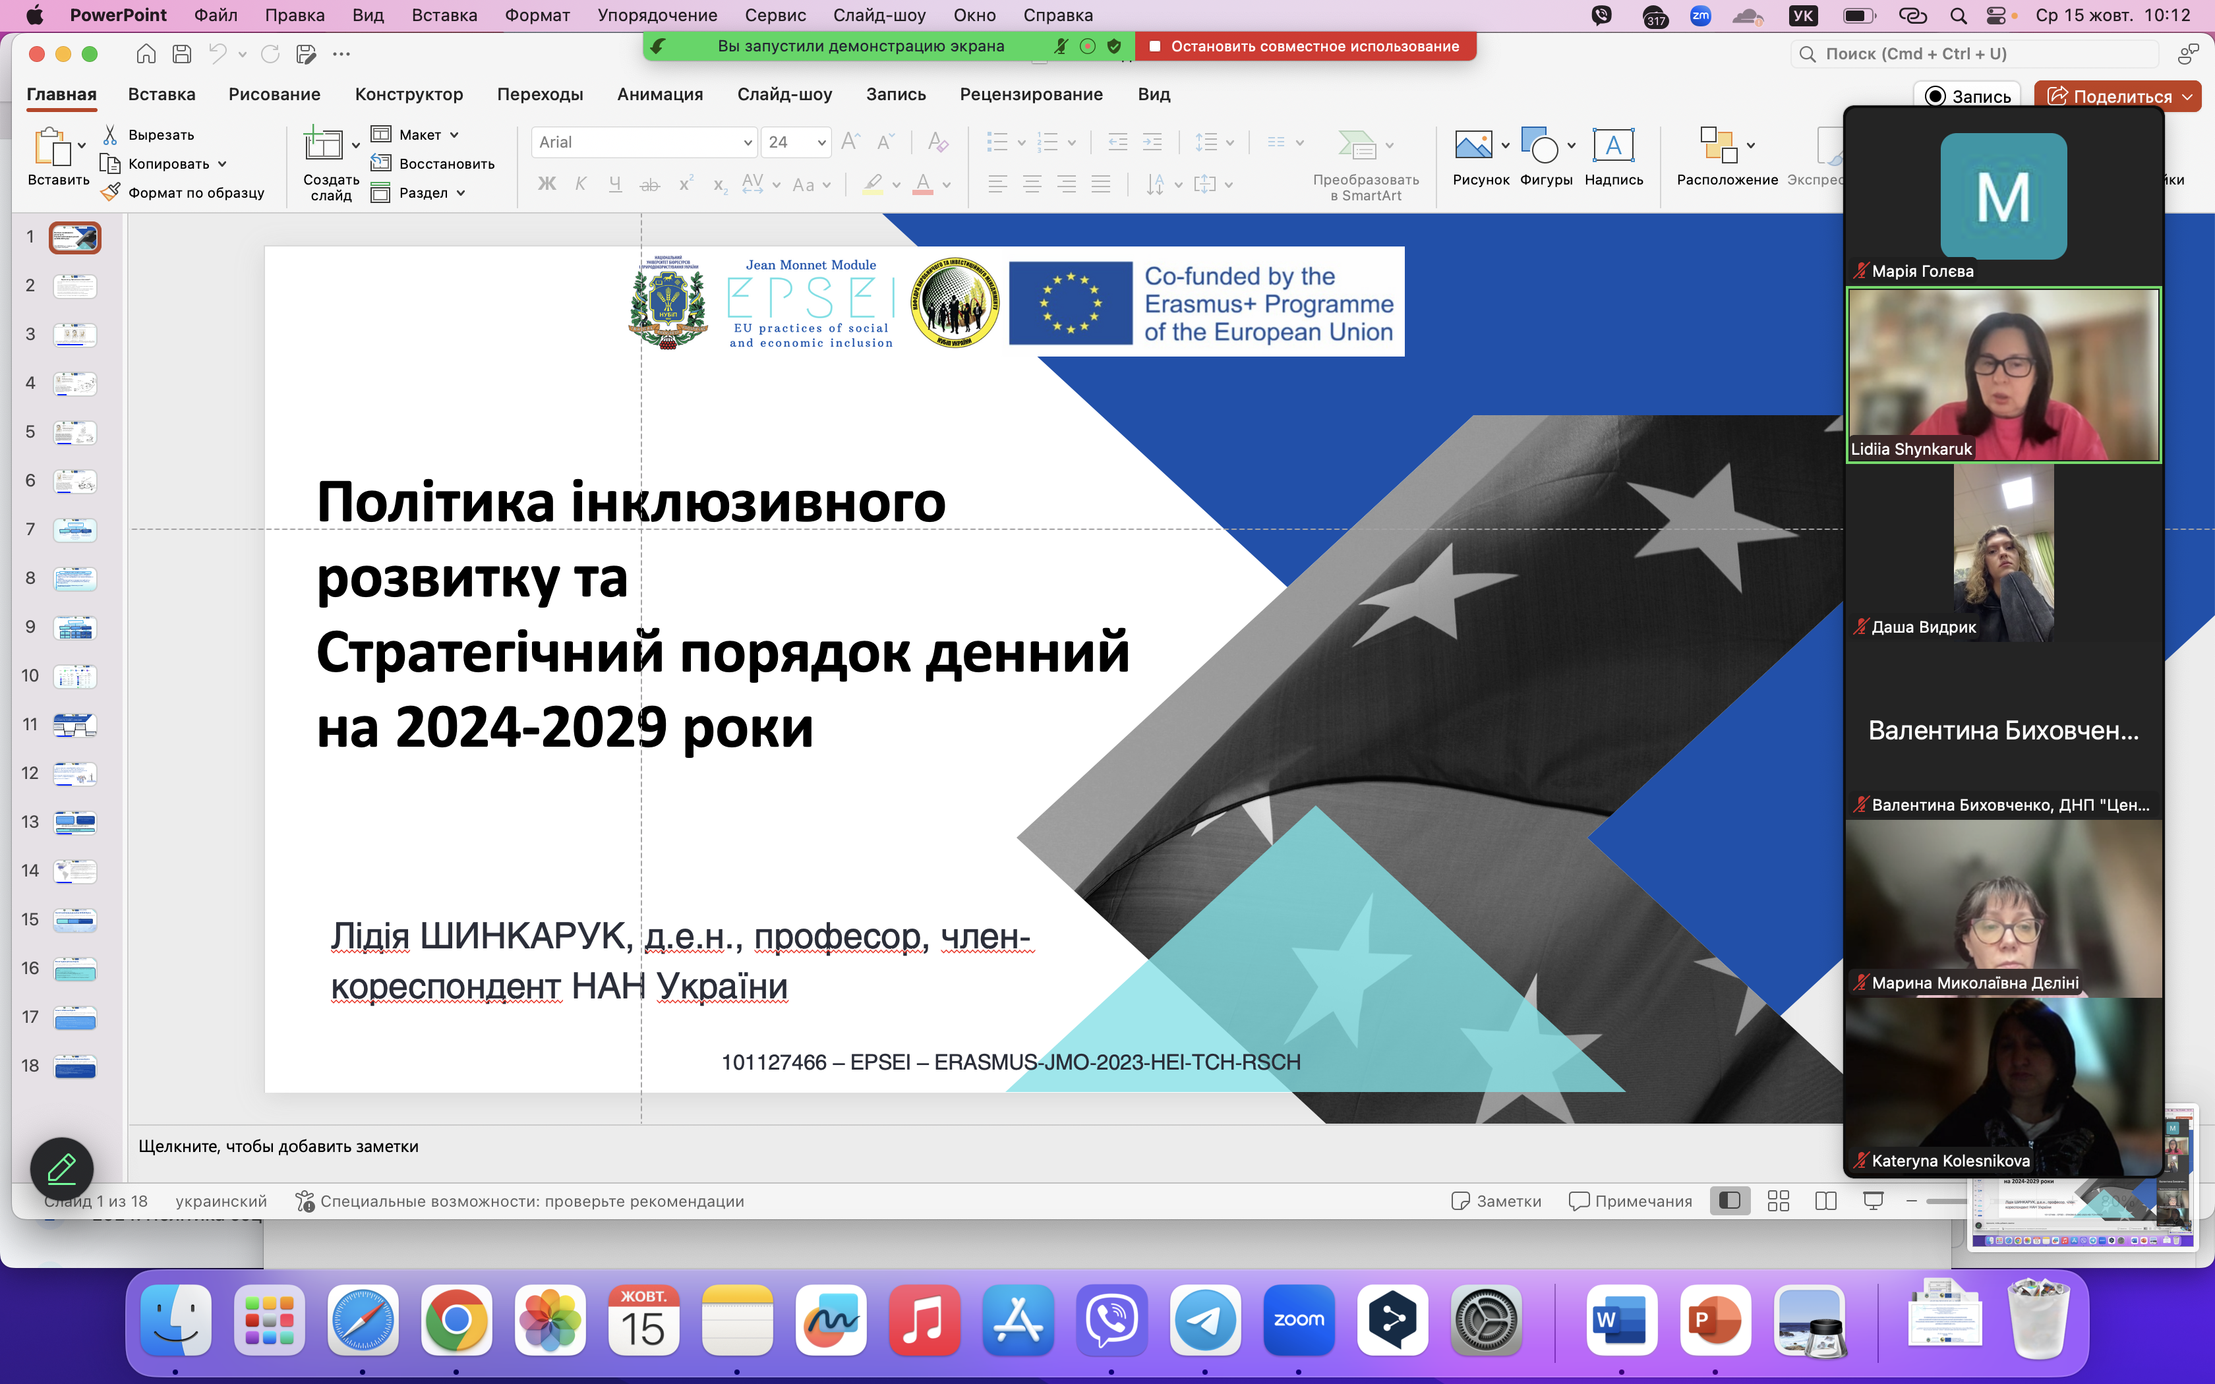2215x1384 pixels.
Task: Insert a text box with the Надпись icon
Action: coord(1612,146)
